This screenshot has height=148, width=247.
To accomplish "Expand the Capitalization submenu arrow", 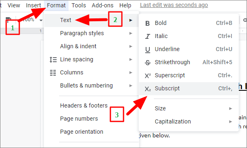I will tap(231, 122).
